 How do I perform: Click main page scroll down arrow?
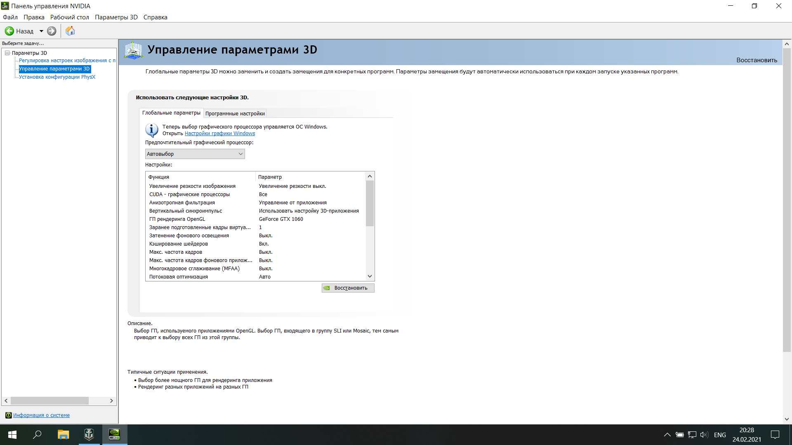pos(787,419)
